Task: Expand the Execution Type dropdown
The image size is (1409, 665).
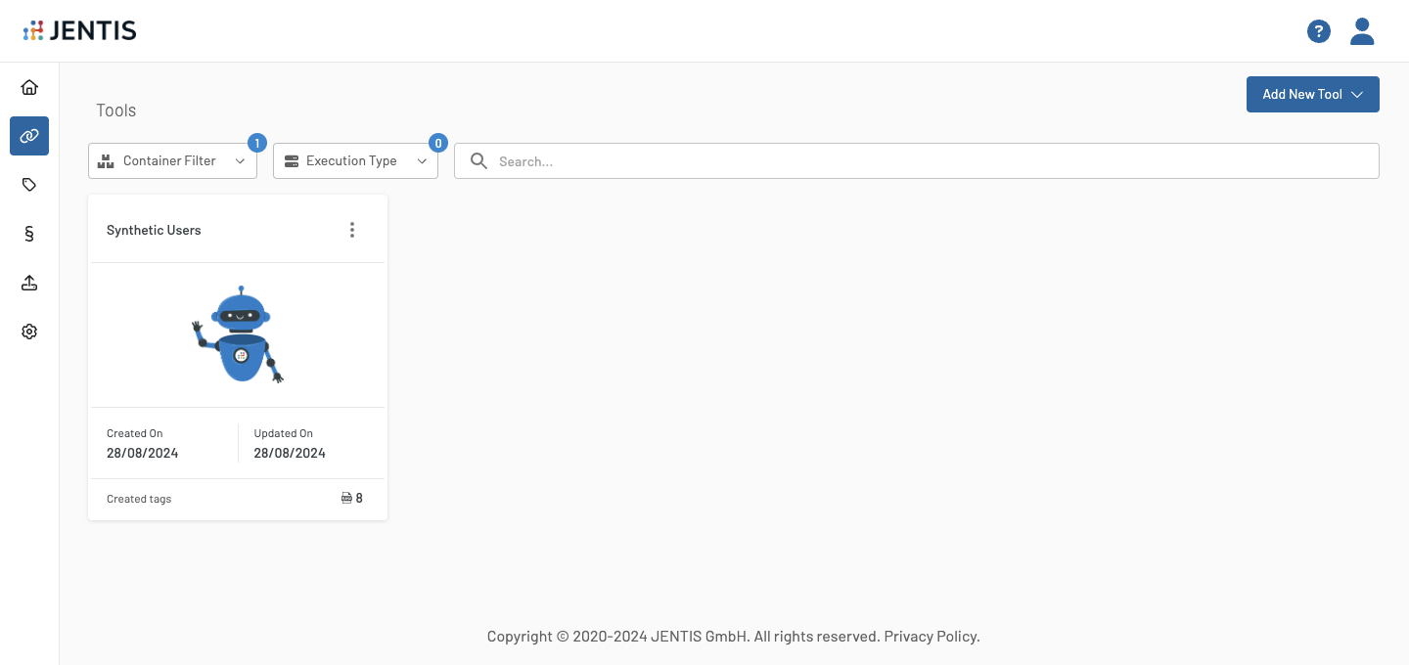Action: pos(355,161)
